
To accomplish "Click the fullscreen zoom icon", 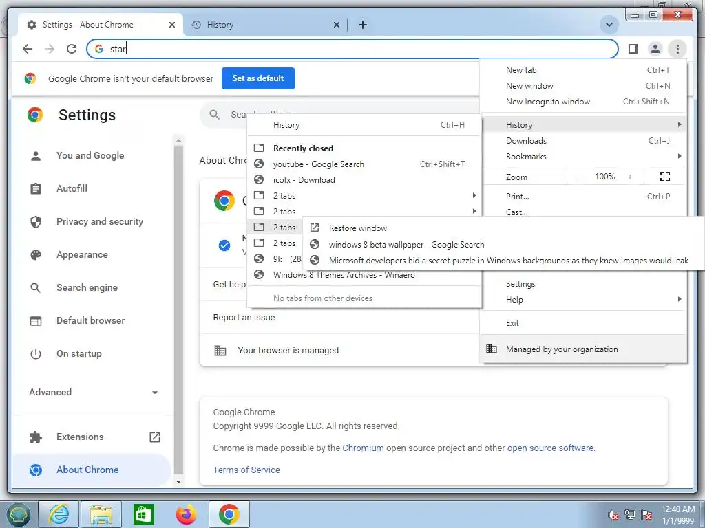I will click(665, 177).
